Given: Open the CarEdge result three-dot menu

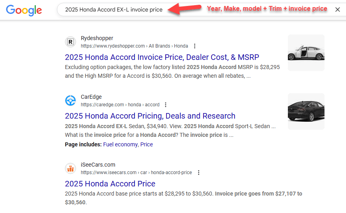Looking at the screenshot, I should pos(166,105).
